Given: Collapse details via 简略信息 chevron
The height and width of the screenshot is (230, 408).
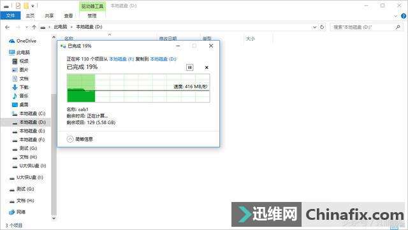Looking at the screenshot, I should pyautogui.click(x=70, y=139).
